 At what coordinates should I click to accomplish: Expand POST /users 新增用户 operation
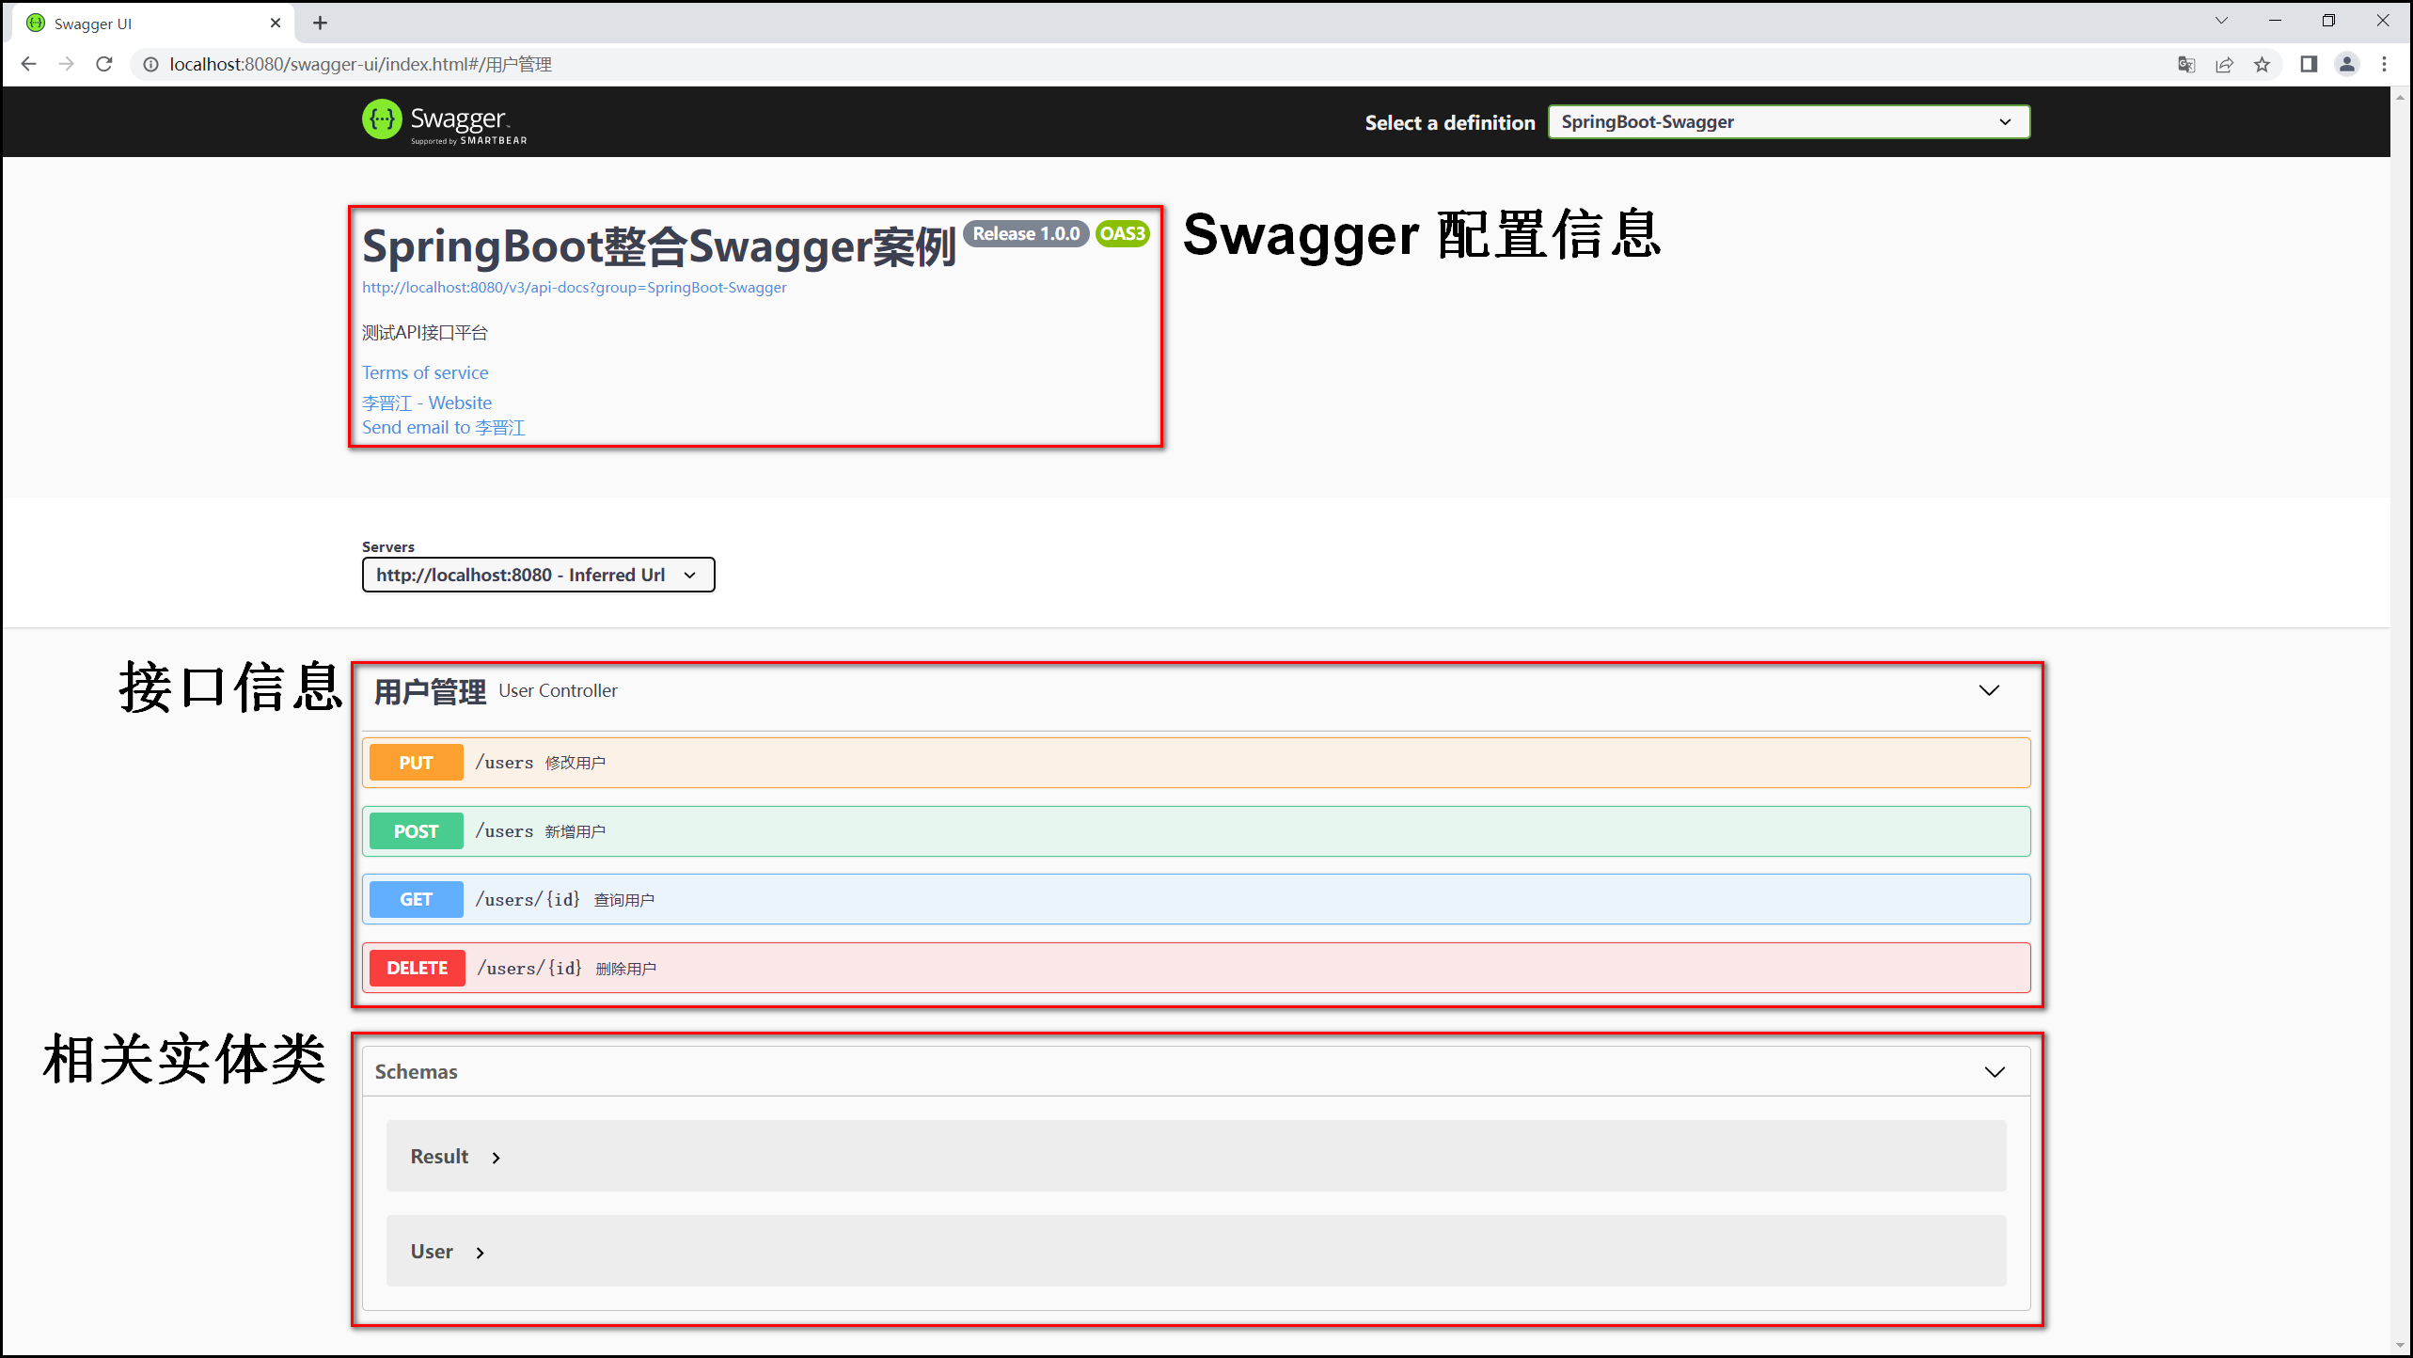(1196, 831)
